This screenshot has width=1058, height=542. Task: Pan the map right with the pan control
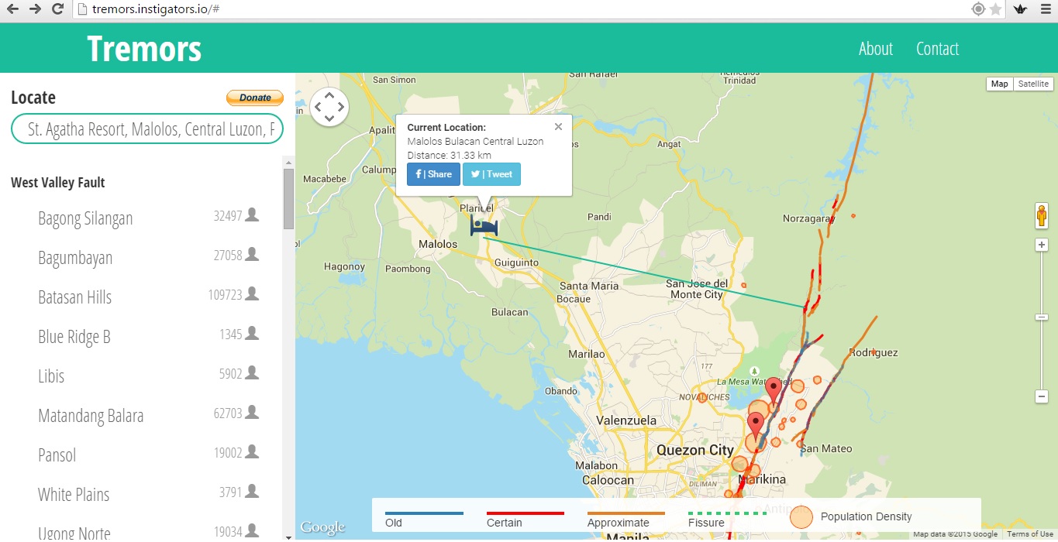[x=341, y=107]
